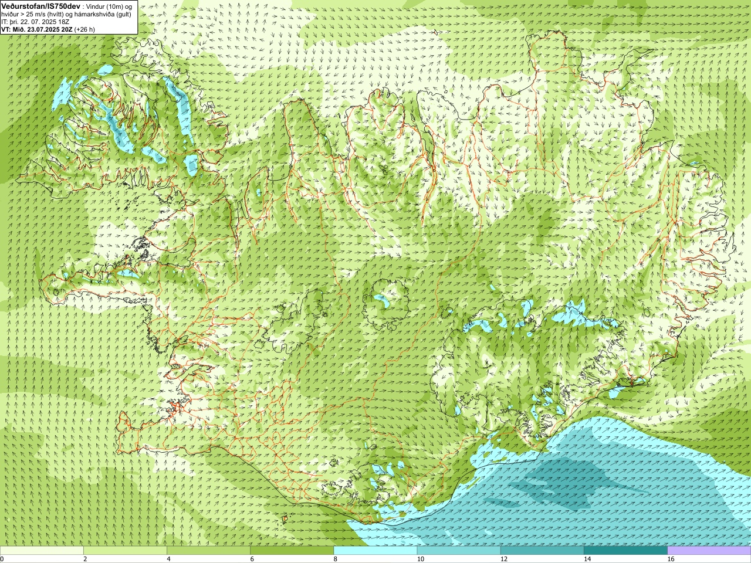Click the '4' label on the wind scale

(168, 559)
